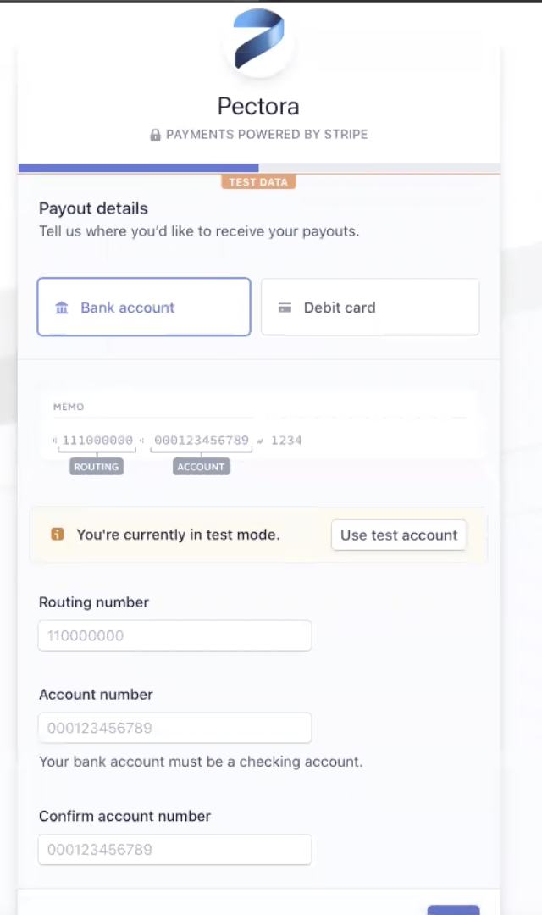
Task: Focus the Routing number input field
Action: point(175,635)
